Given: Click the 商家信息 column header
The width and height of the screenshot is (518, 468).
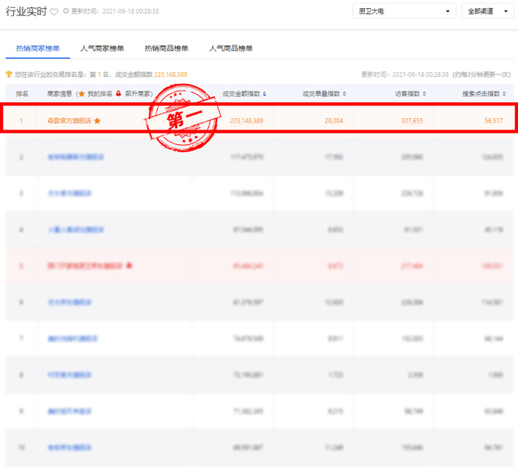Looking at the screenshot, I should tap(60, 94).
